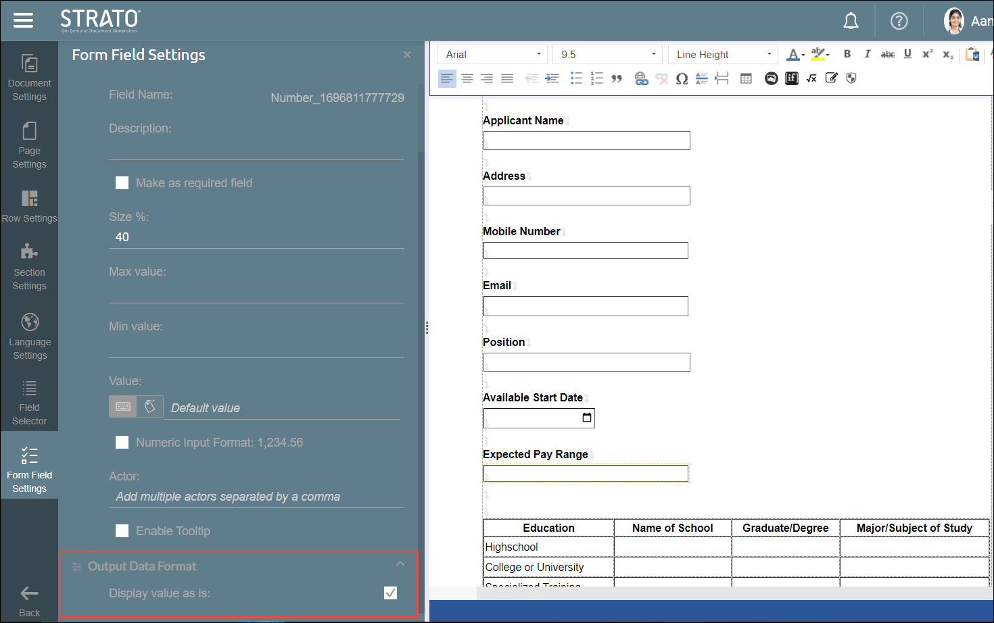Click the Back button

point(29,600)
